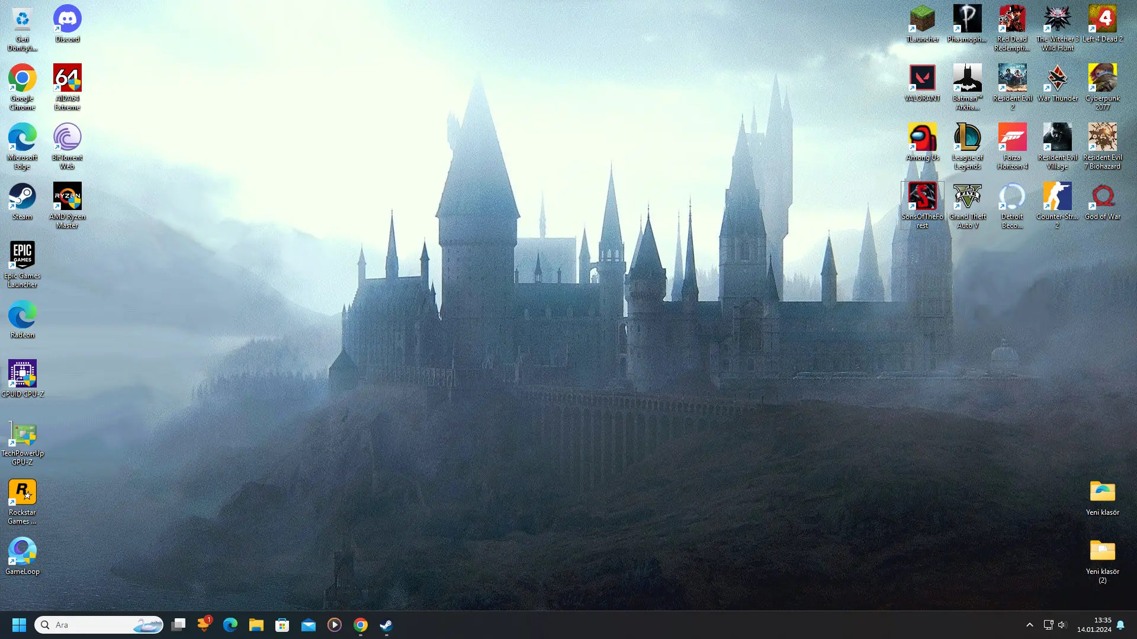Select the BitTorrent Web shortcut
The height and width of the screenshot is (639, 1137).
click(67, 147)
